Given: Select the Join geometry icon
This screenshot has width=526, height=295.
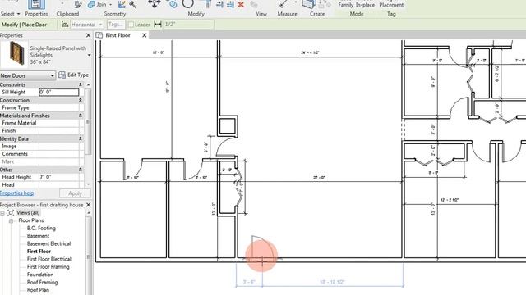Looking at the screenshot, I should [x=91, y=4].
